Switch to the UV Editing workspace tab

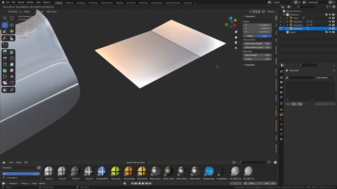coord(93,3)
